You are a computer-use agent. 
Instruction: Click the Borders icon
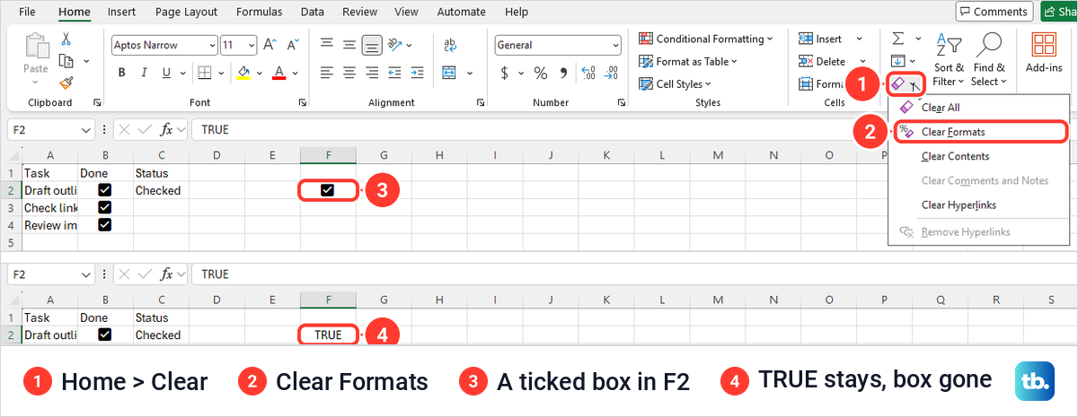coord(205,73)
